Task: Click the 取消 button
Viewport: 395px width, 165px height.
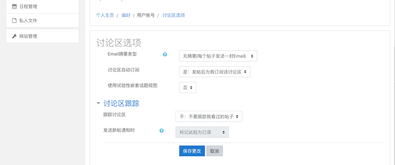Action: [214, 151]
